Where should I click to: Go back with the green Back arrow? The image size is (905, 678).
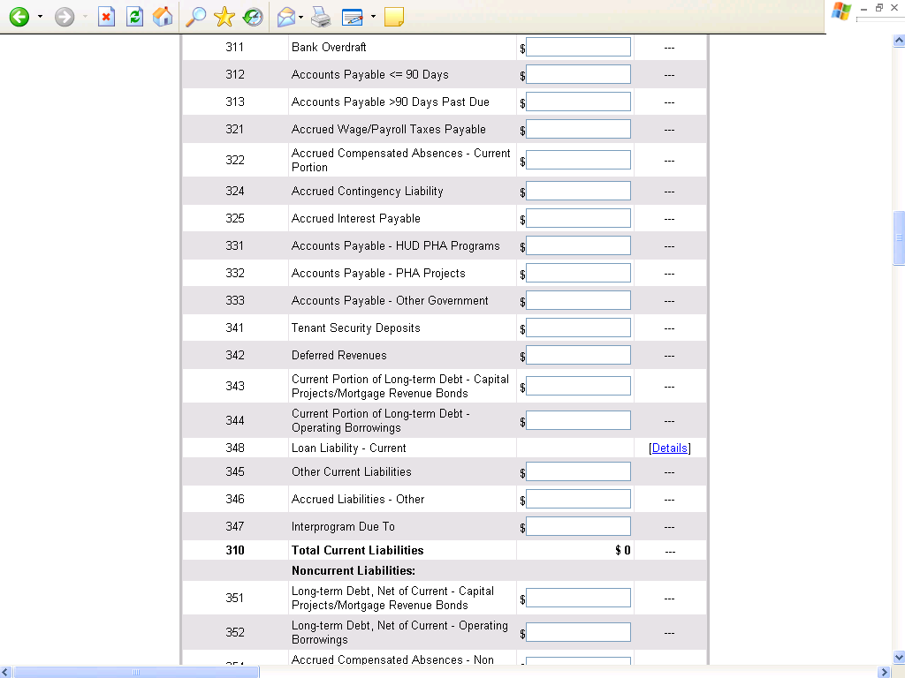click(19, 17)
